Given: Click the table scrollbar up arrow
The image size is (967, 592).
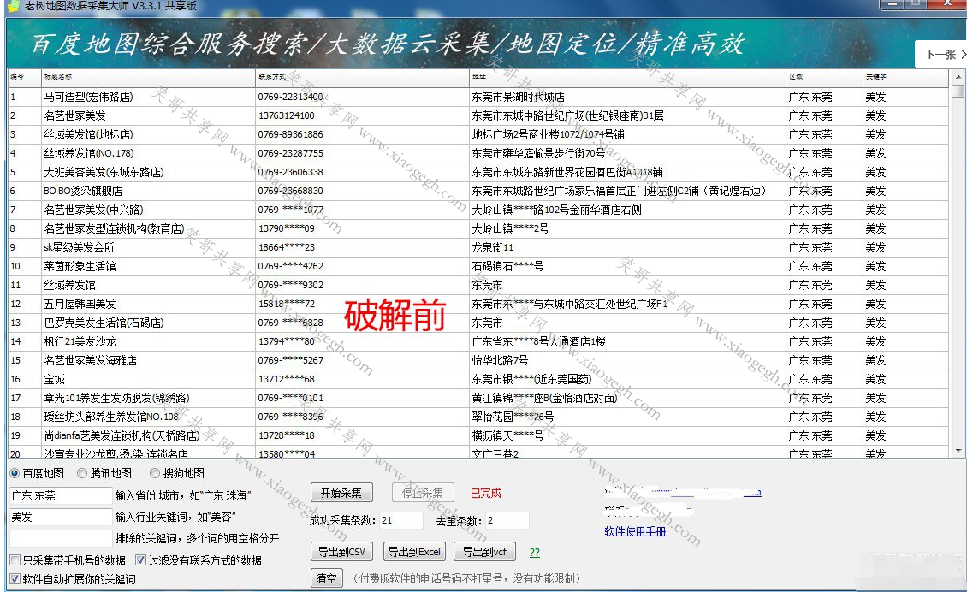Looking at the screenshot, I should (x=958, y=76).
